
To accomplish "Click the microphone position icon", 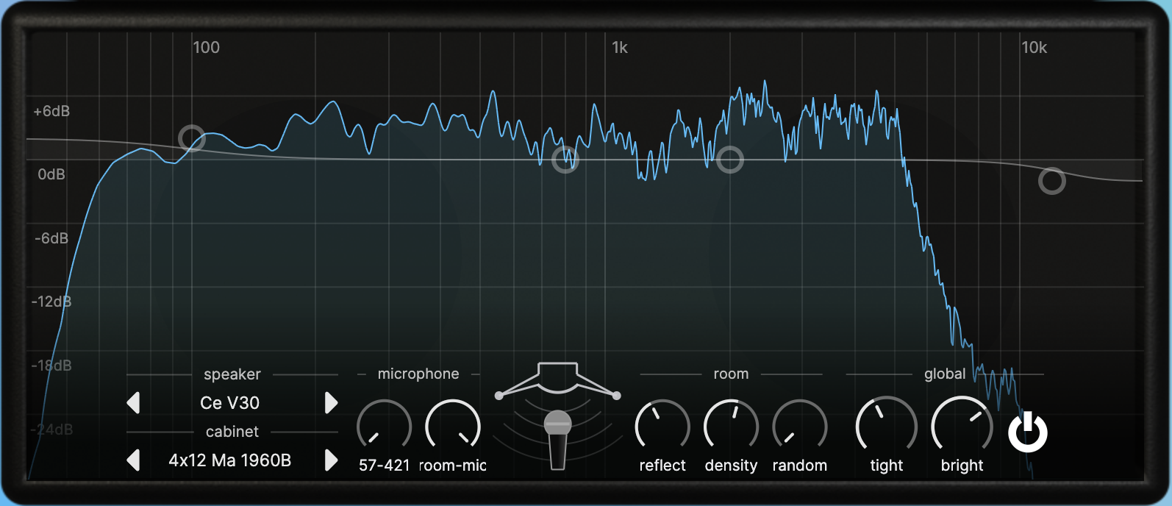I will click(x=557, y=439).
